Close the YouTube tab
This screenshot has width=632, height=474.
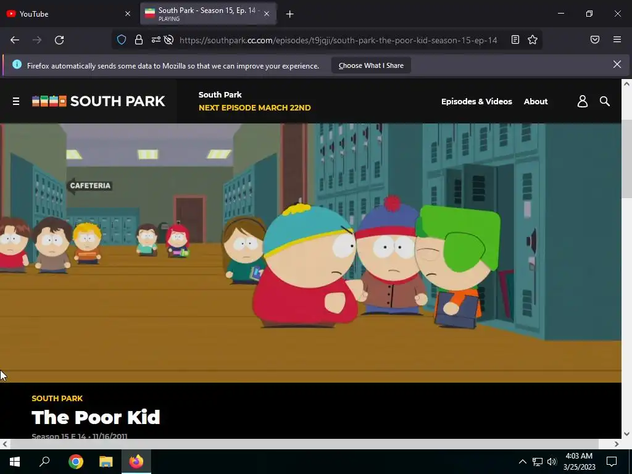(x=128, y=14)
